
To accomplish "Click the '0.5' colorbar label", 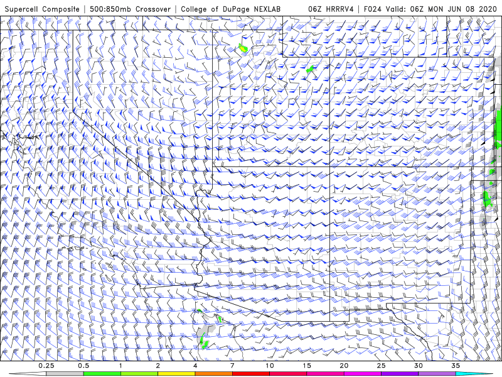I will (83, 366).
